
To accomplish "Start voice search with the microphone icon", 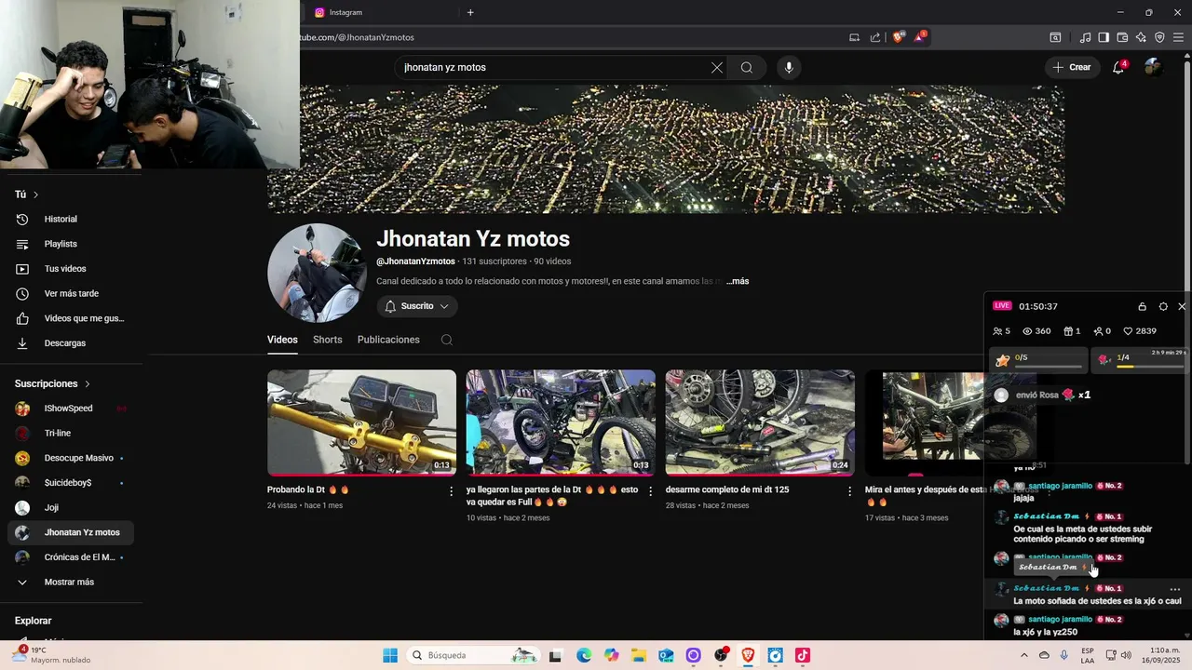I will tap(789, 67).
